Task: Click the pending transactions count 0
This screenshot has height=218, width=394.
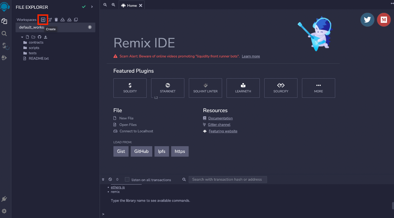Action: coord(117,179)
